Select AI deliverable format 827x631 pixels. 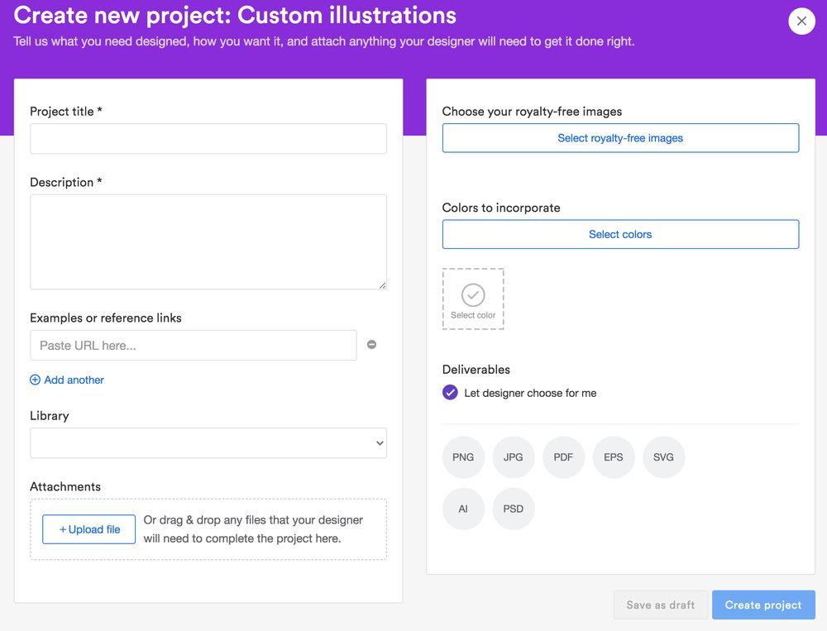pyautogui.click(x=463, y=509)
